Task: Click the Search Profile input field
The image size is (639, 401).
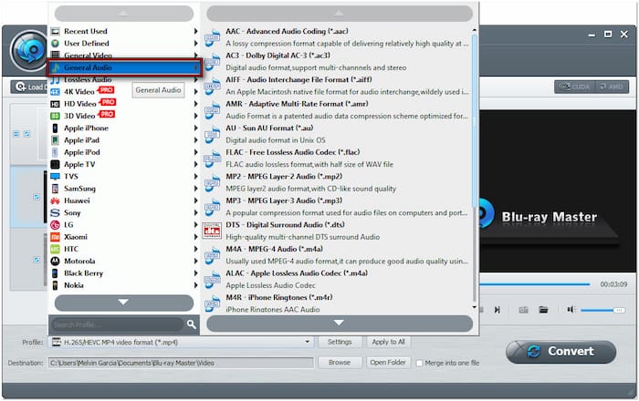Action: (117, 324)
